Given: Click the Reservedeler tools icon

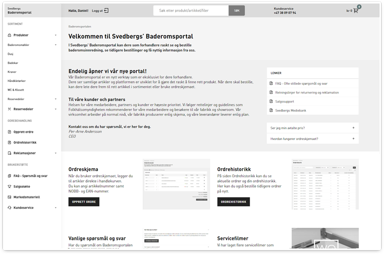Looking at the screenshot, I should tap(9, 109).
